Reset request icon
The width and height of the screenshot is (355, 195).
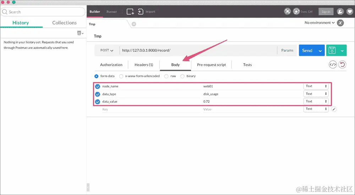[342, 65]
